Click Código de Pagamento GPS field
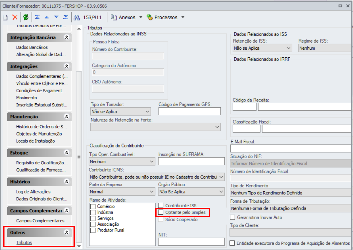The width and height of the screenshot is (353, 250). (x=190, y=111)
